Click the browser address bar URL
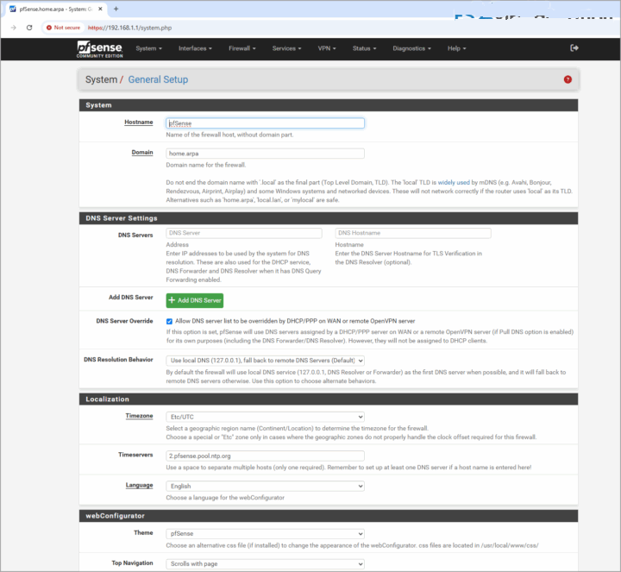Viewport: 621px width, 572px height. pos(129,28)
